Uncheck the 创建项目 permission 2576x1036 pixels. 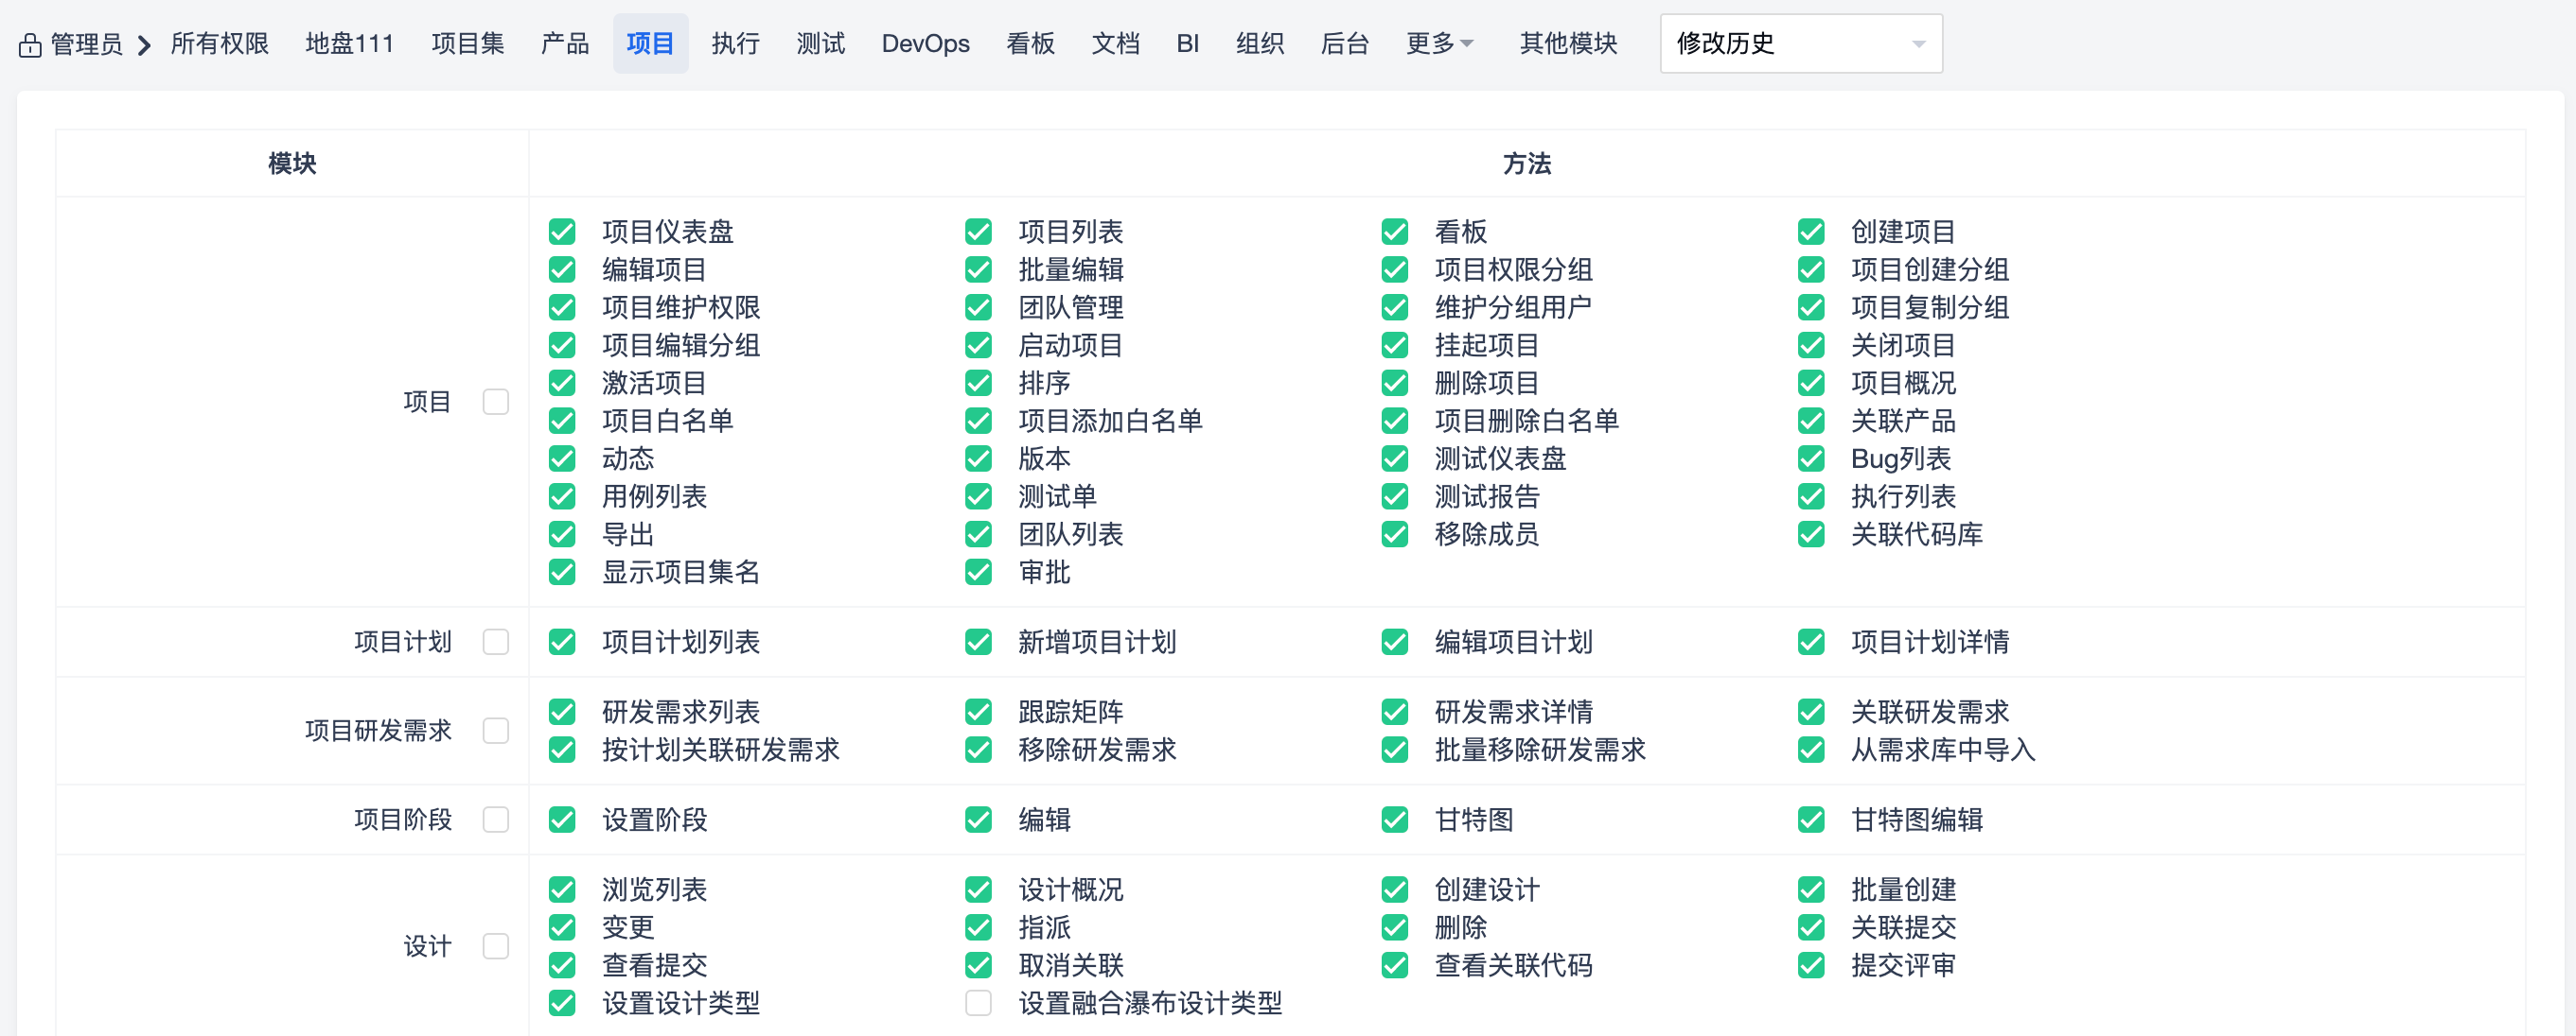click(1810, 232)
